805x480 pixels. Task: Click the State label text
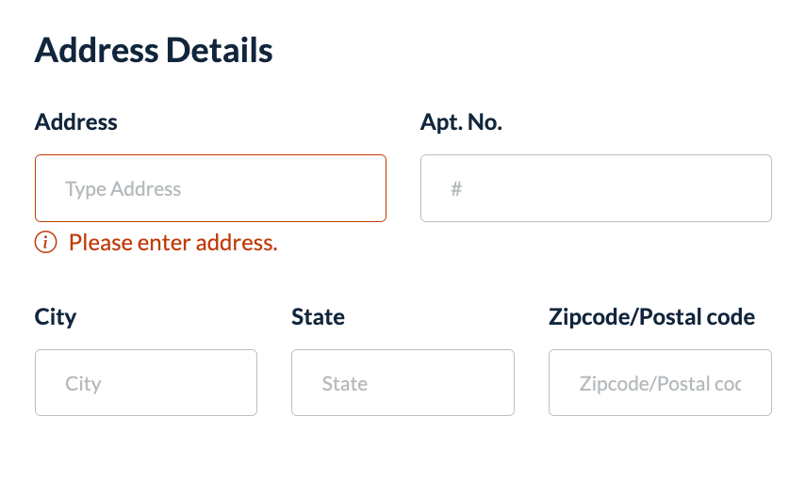coord(319,317)
